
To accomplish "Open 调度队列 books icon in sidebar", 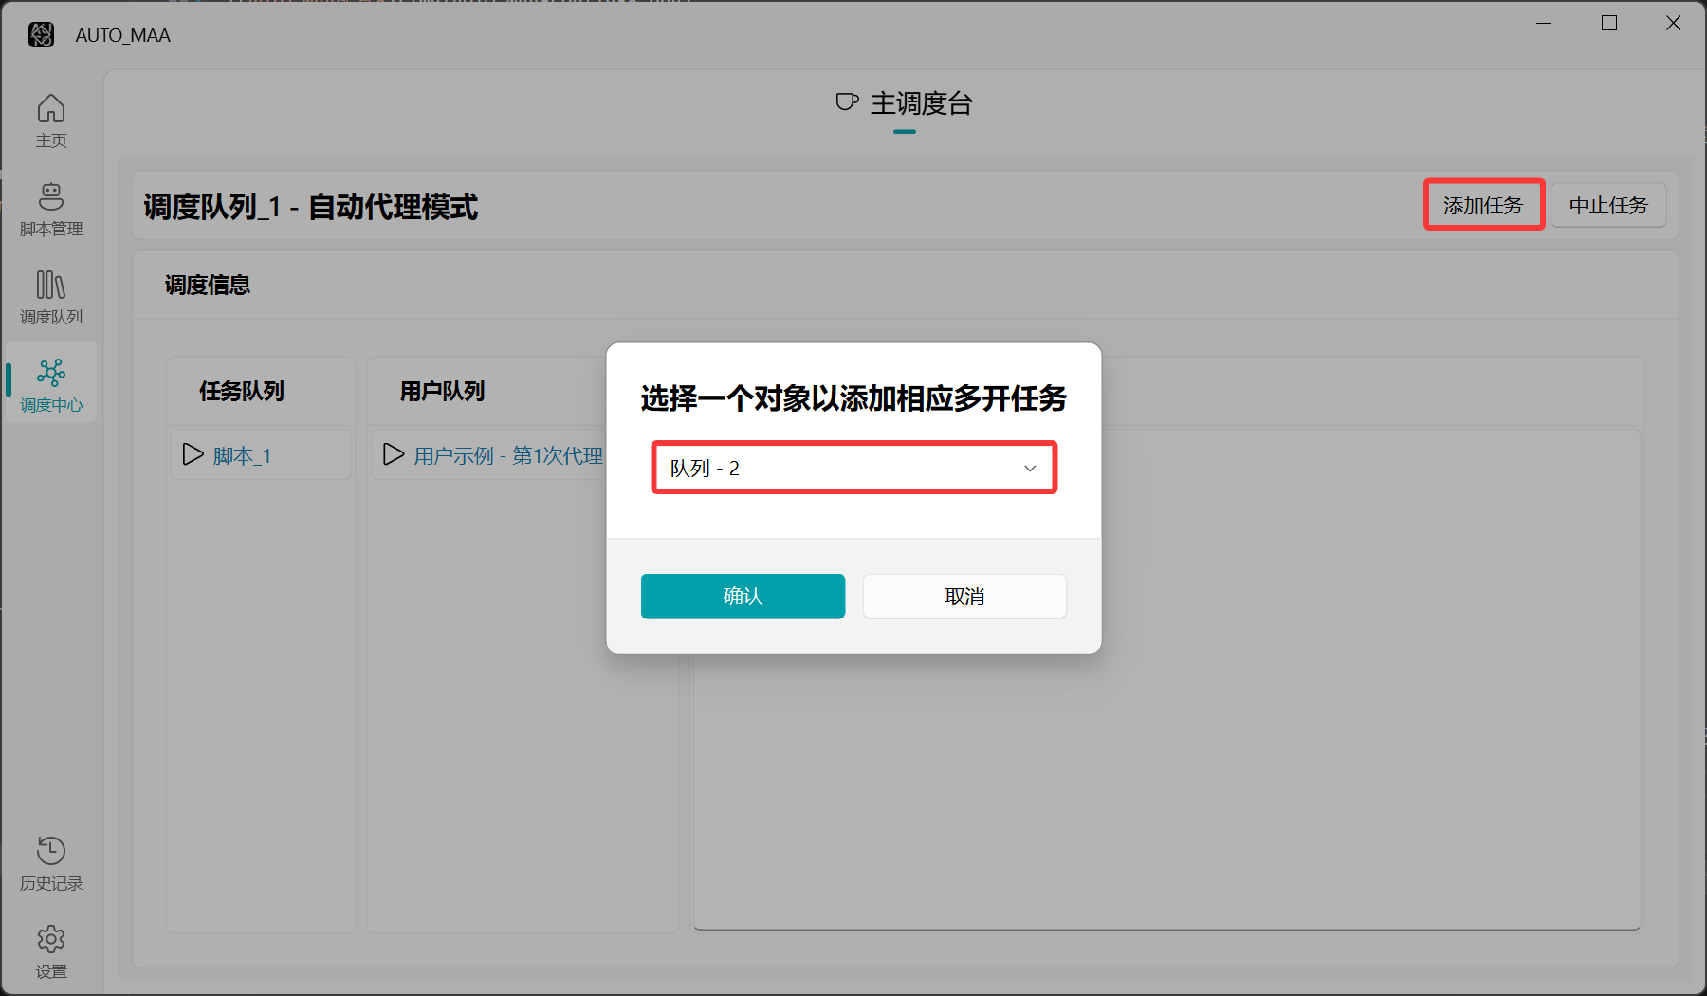I will click(51, 286).
